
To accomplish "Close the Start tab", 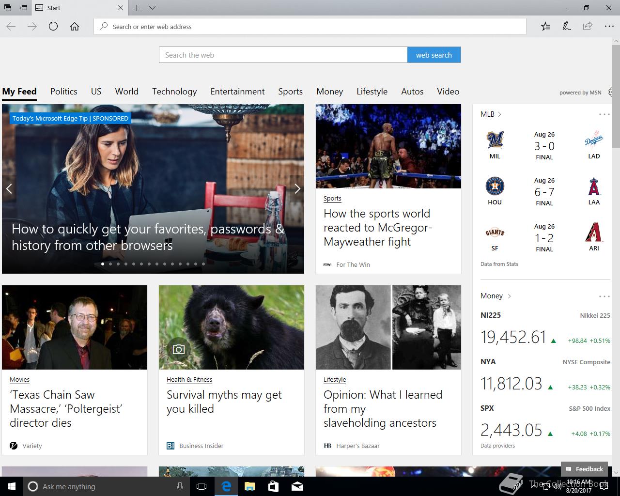I will (121, 8).
